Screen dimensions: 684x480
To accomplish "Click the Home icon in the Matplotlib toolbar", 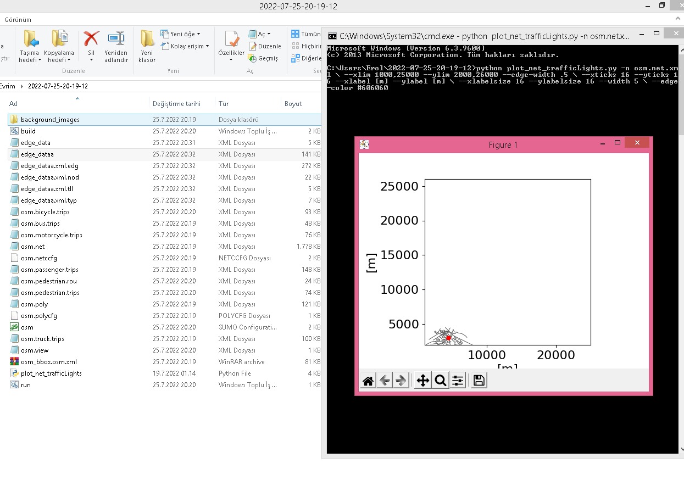I will (368, 379).
